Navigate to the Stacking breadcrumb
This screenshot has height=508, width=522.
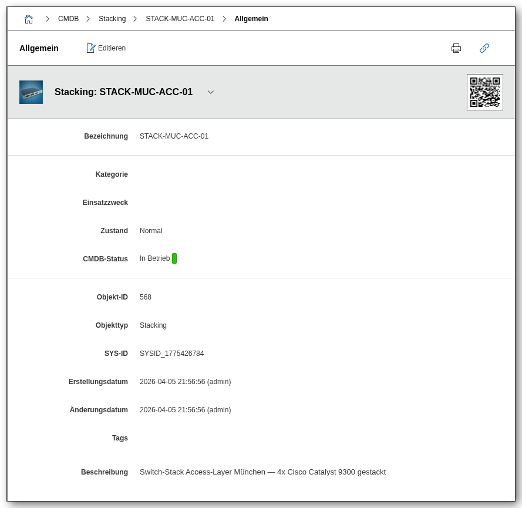pos(112,19)
